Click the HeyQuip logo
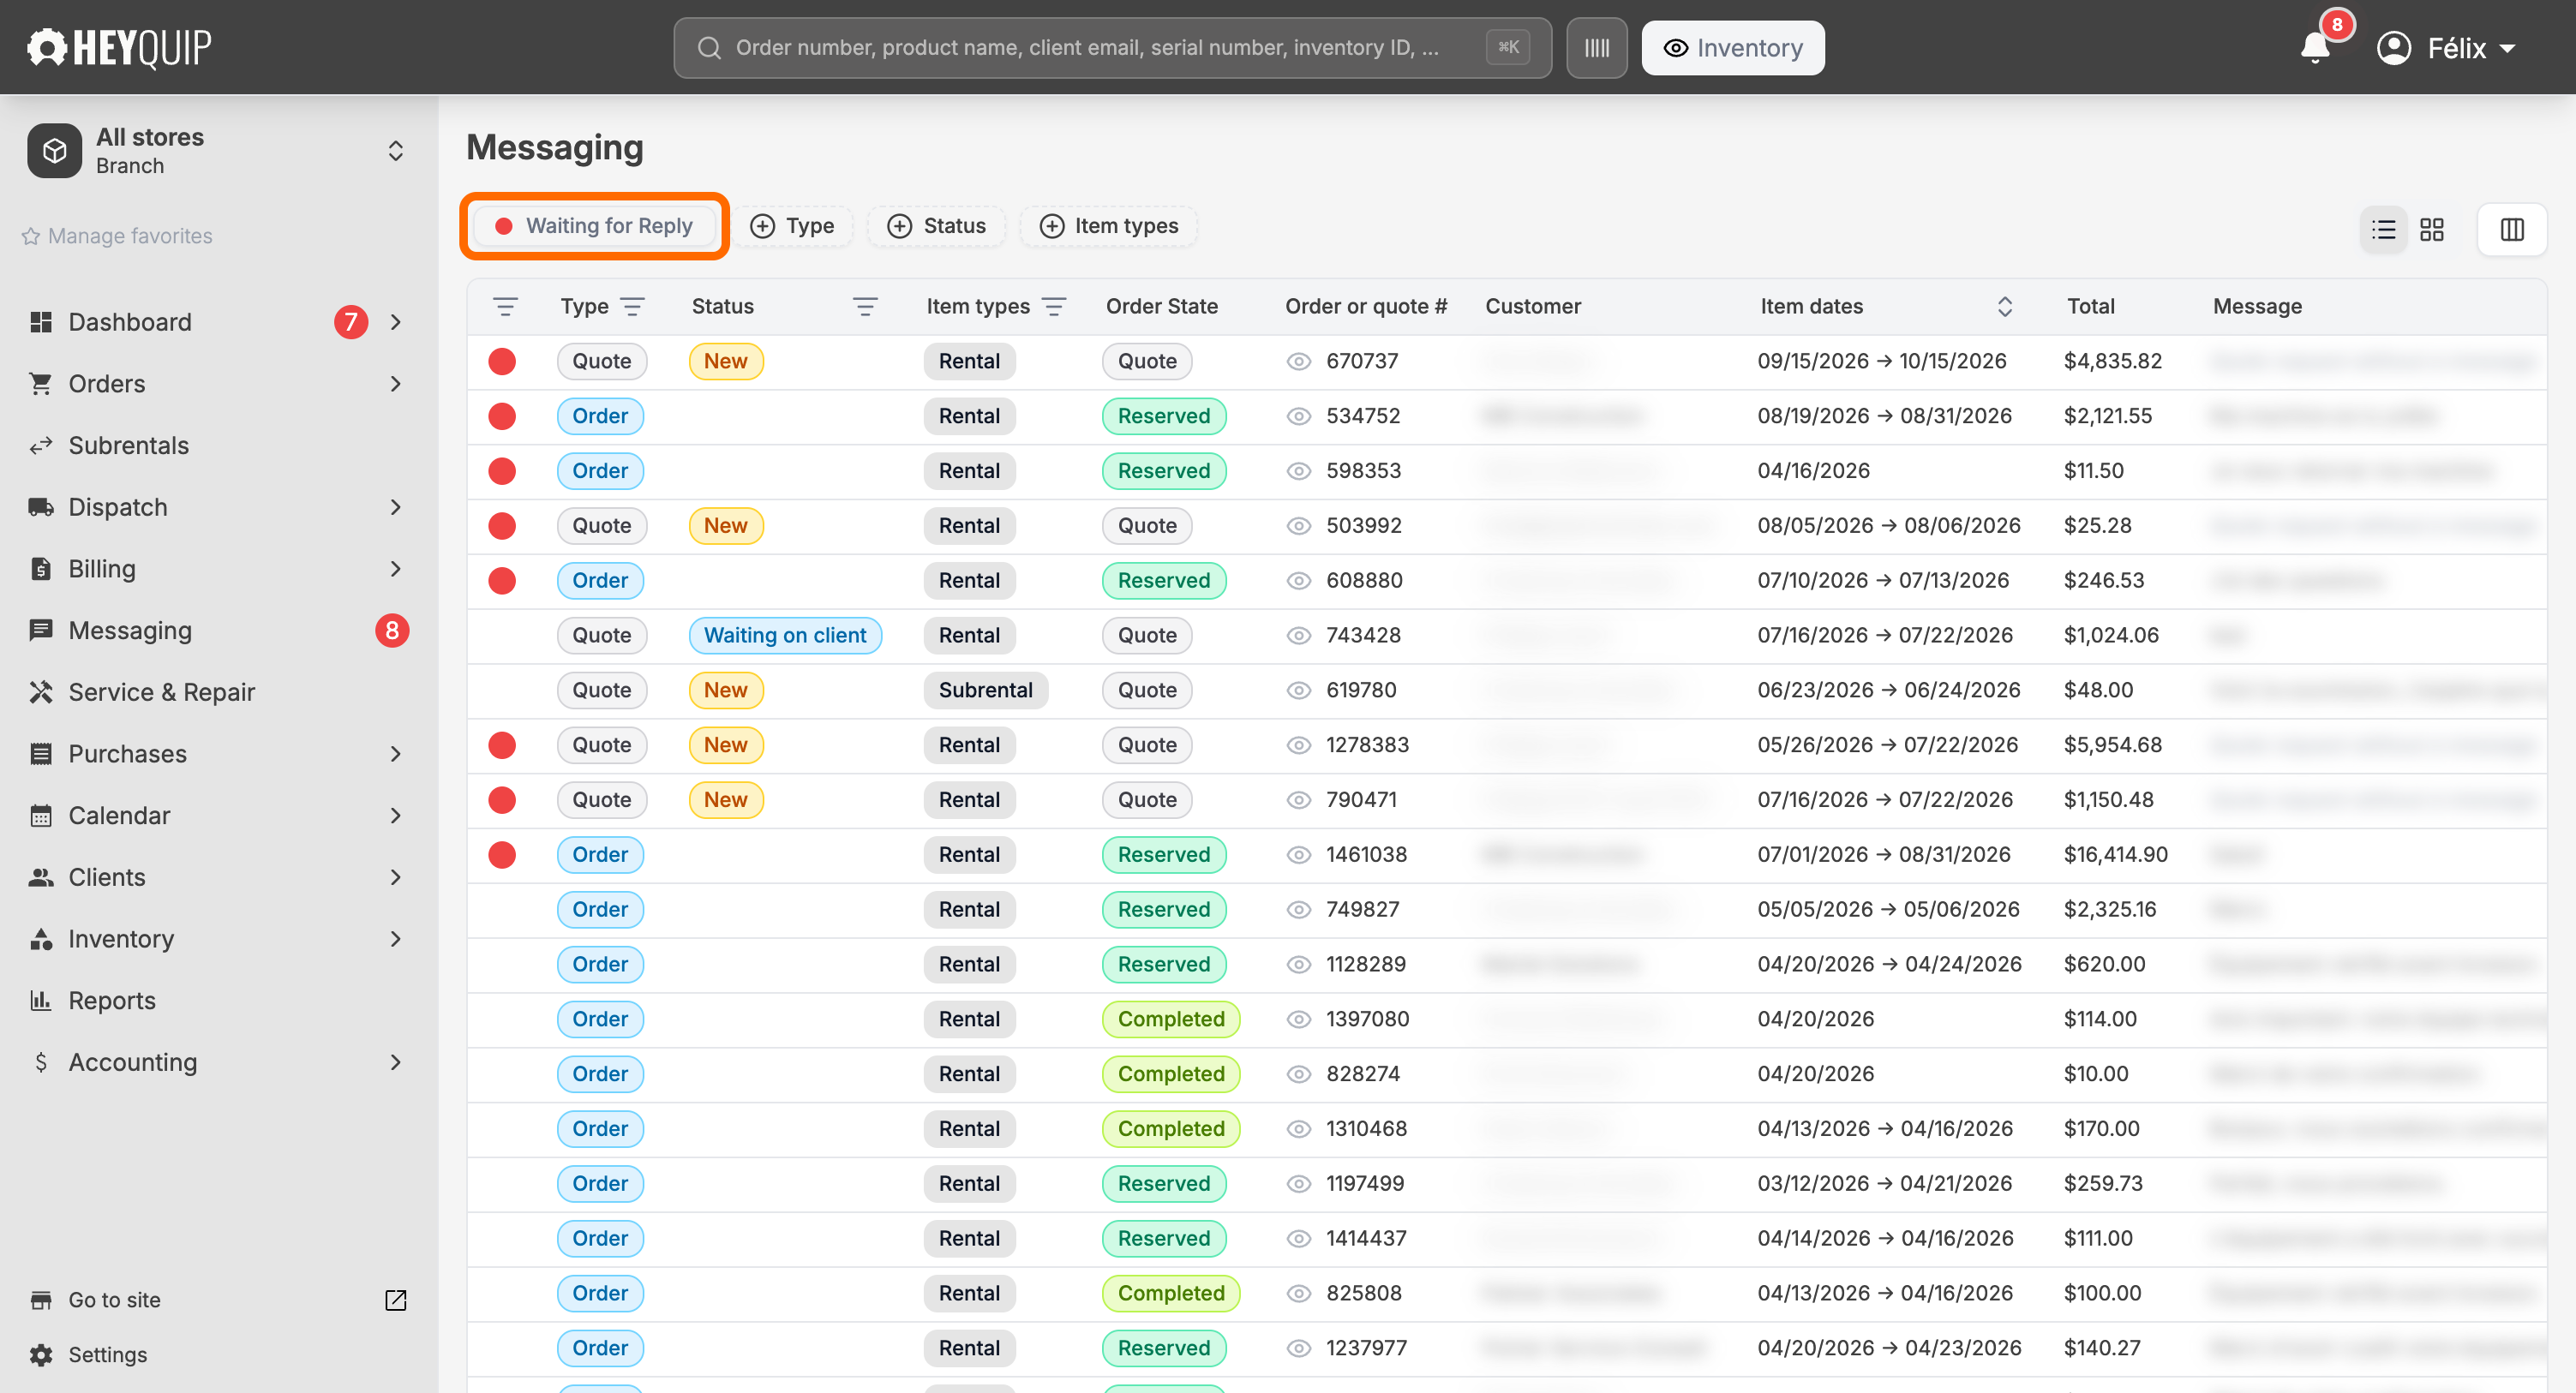Image resolution: width=2576 pixels, height=1393 pixels. click(119, 47)
